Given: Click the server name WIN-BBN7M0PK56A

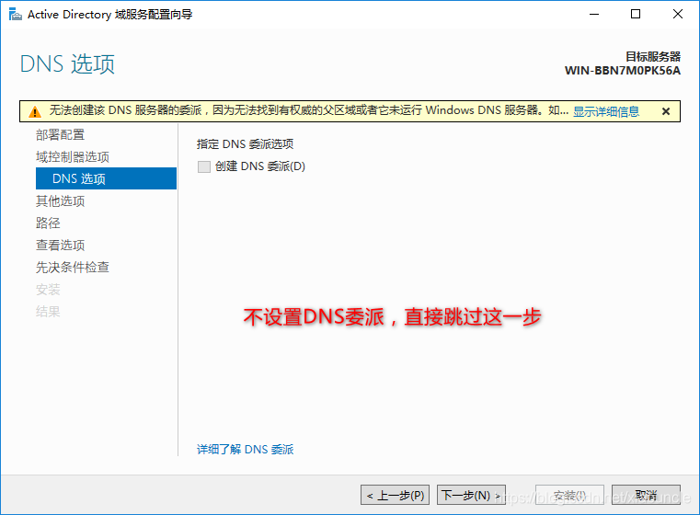Looking at the screenshot, I should [623, 71].
